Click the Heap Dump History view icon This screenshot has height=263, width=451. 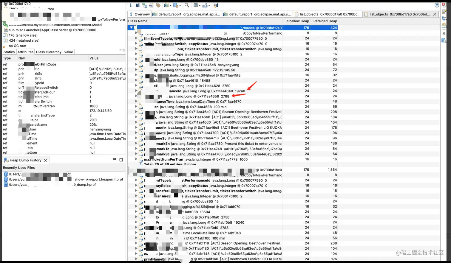pyautogui.click(x=6, y=160)
